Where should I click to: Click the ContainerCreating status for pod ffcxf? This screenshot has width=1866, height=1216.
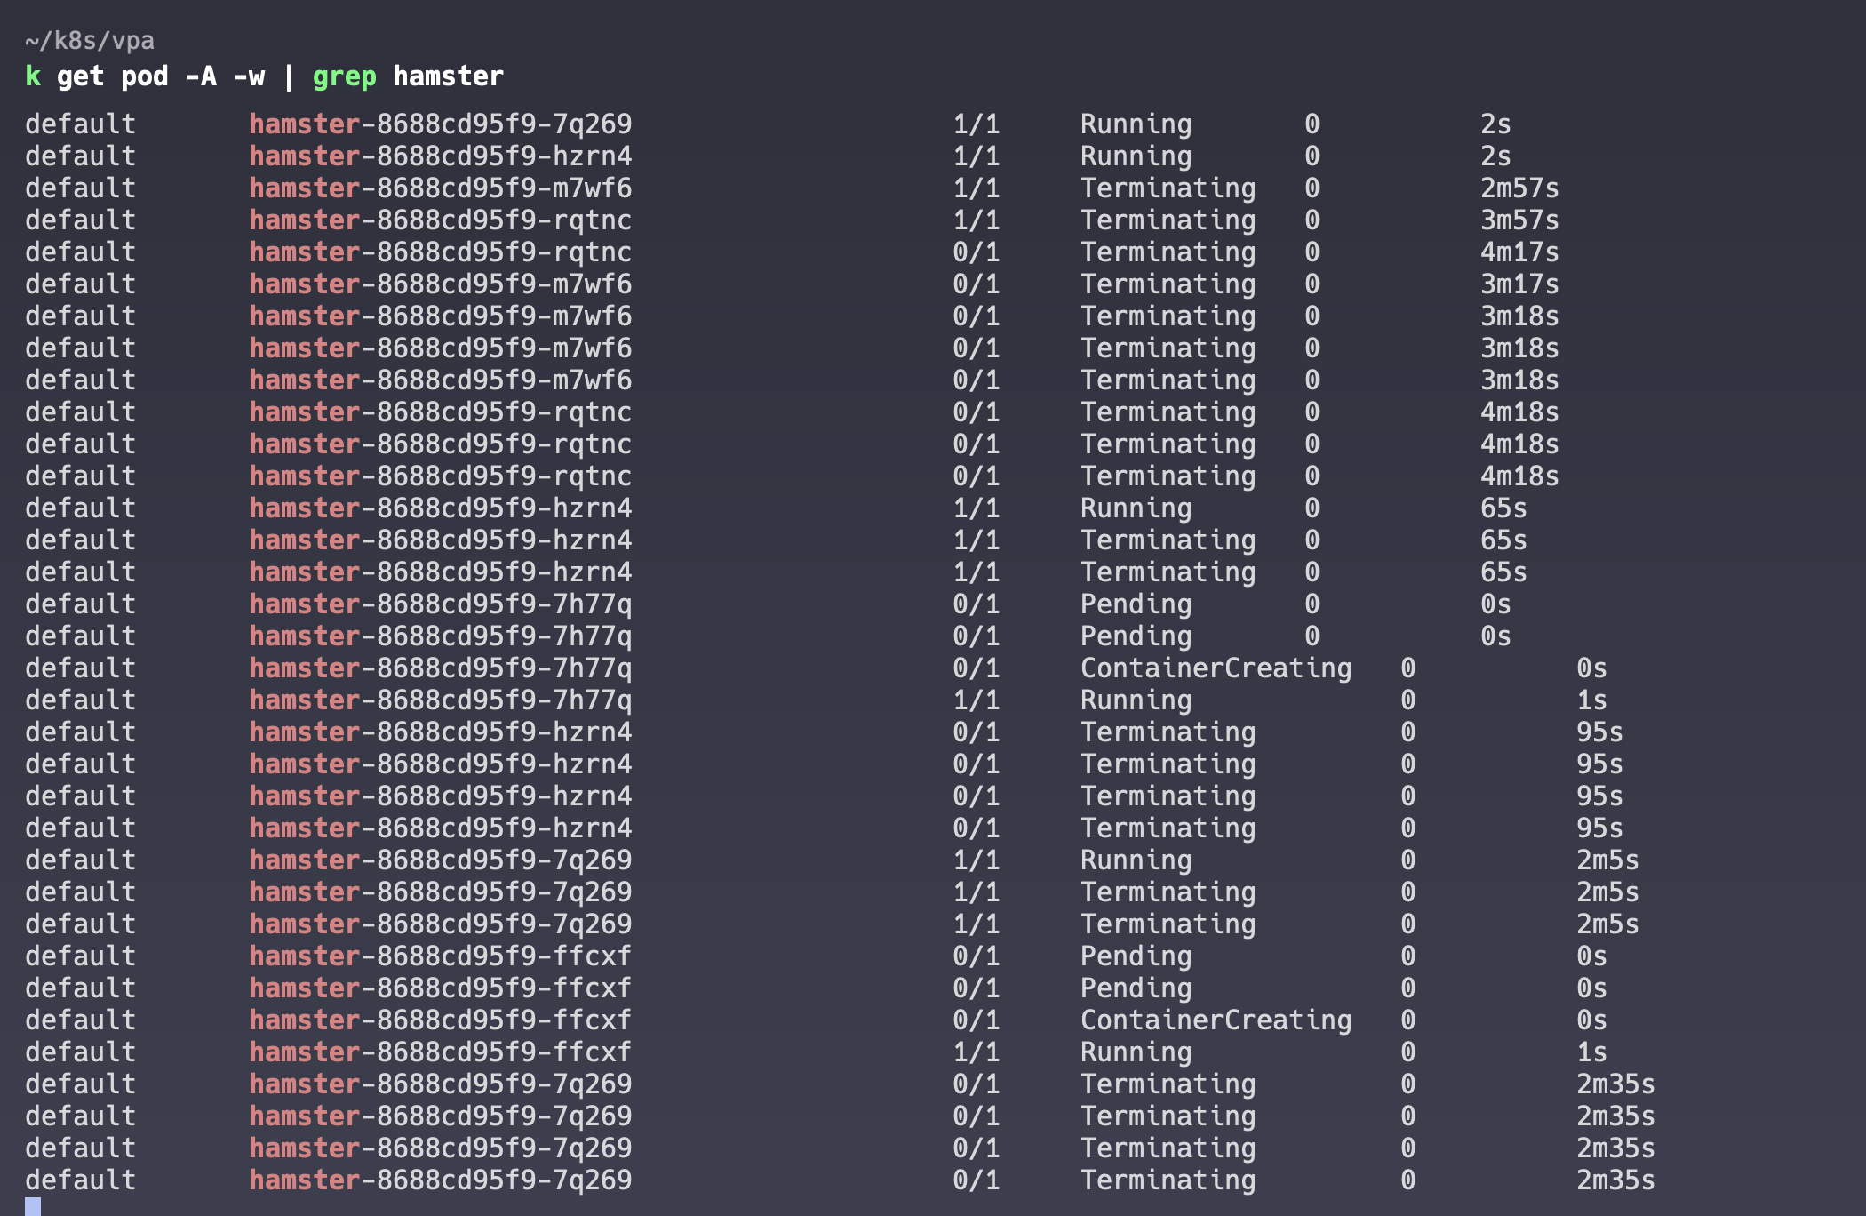[1215, 1020]
